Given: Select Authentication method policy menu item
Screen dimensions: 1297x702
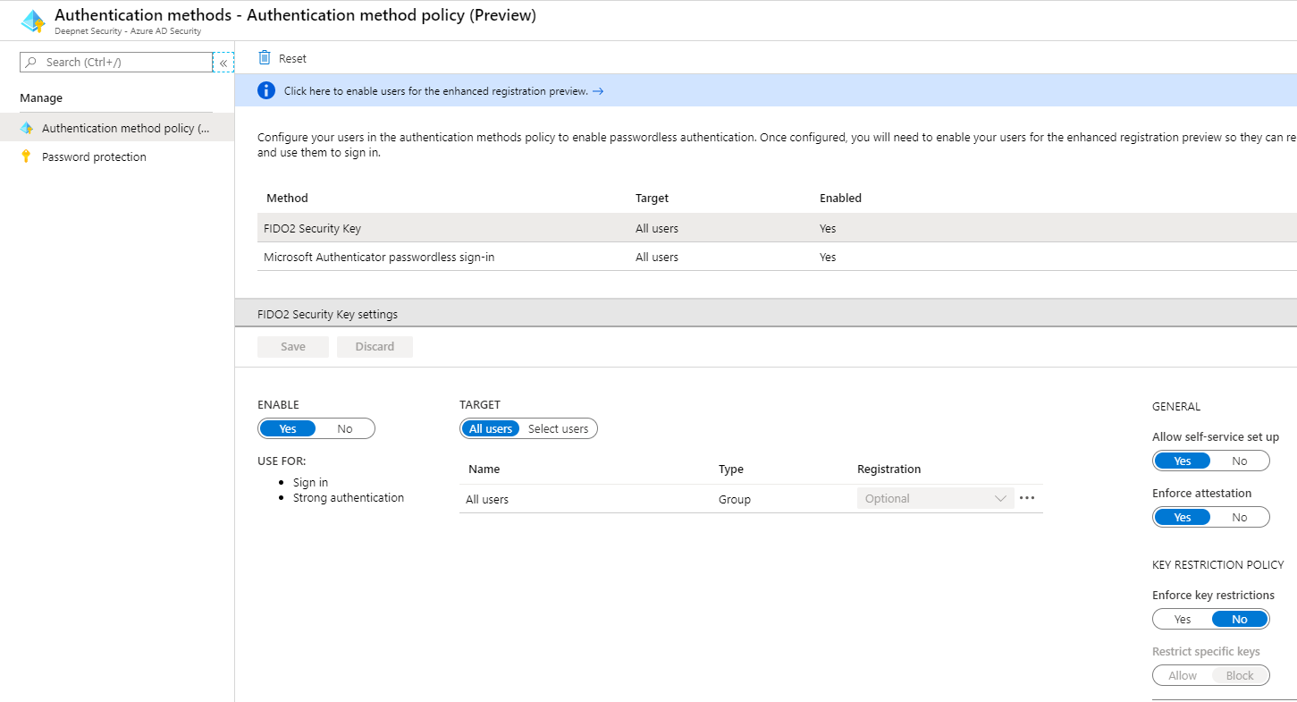Looking at the screenshot, I should pyautogui.click(x=125, y=129).
